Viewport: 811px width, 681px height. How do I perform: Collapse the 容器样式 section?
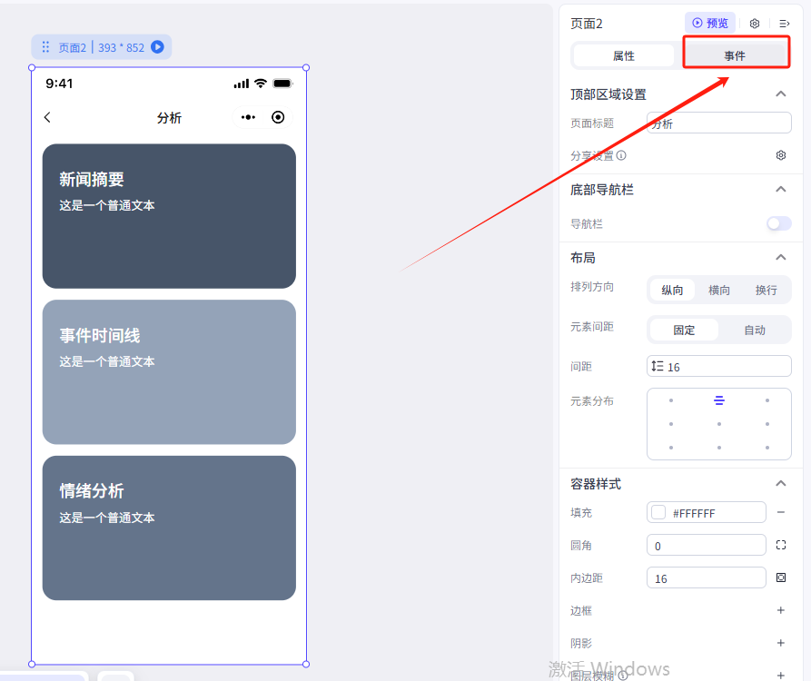coord(780,484)
